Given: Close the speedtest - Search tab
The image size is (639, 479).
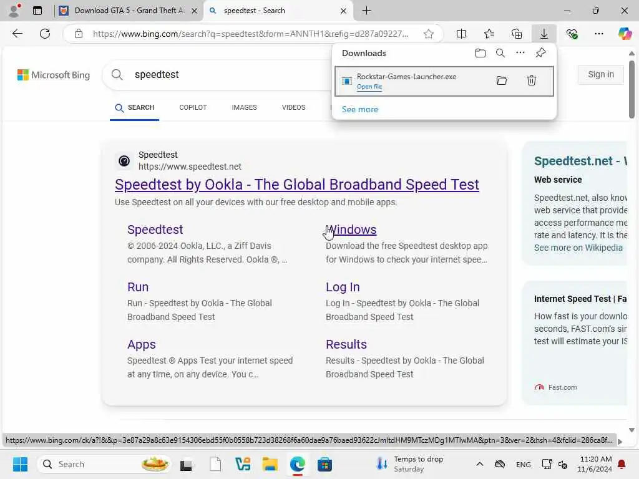Looking at the screenshot, I should [343, 11].
